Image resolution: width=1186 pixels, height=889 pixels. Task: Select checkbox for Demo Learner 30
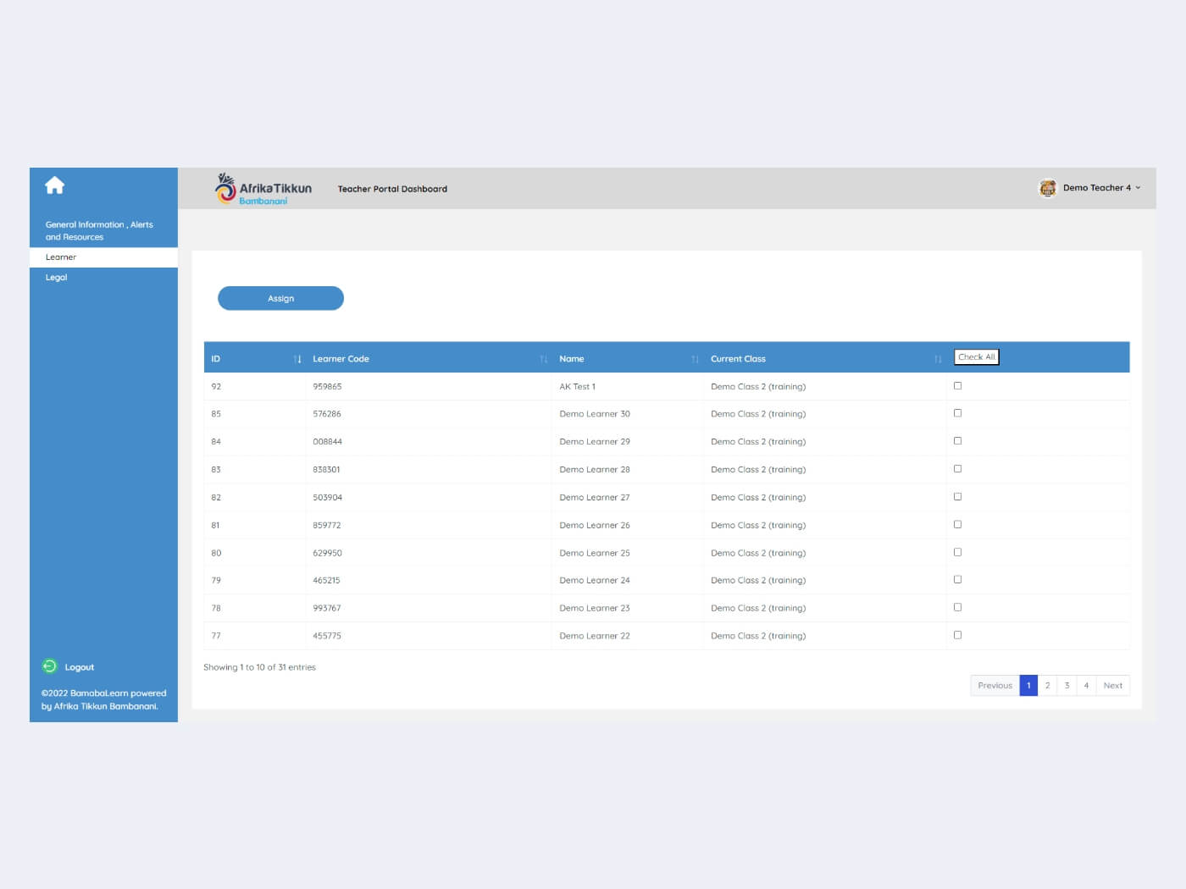tap(957, 413)
